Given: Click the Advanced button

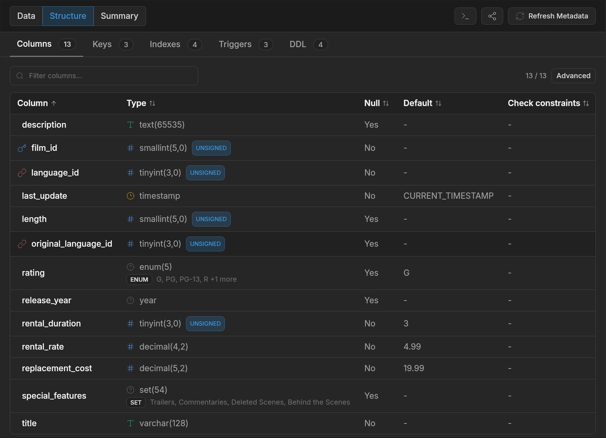Looking at the screenshot, I should click(573, 76).
